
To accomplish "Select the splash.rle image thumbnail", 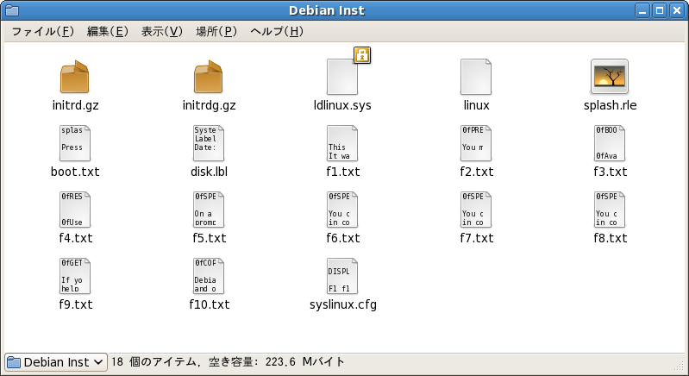I will tap(610, 77).
